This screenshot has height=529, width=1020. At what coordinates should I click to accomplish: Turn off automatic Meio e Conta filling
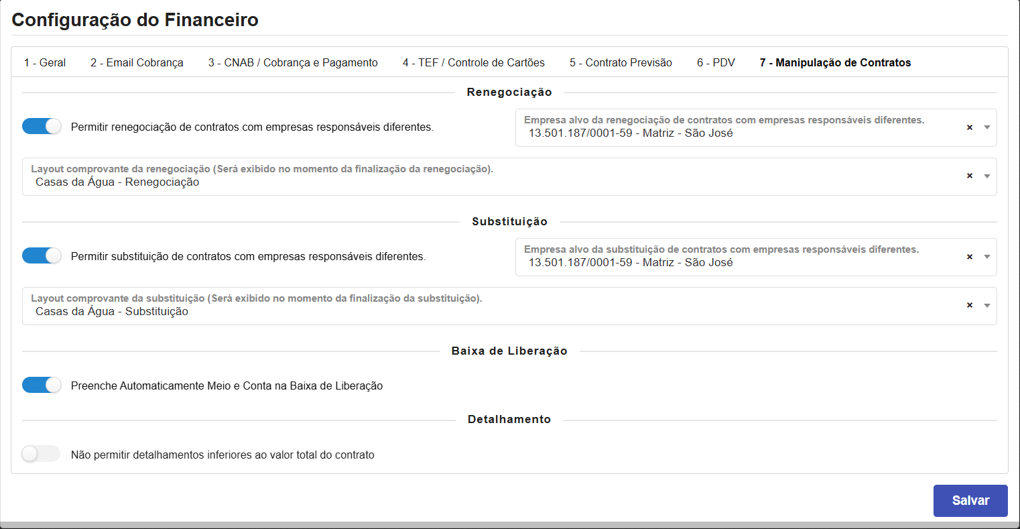click(42, 385)
